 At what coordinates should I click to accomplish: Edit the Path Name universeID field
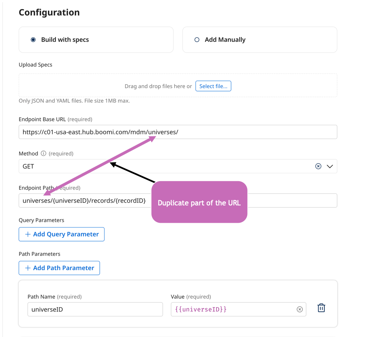[95, 309]
